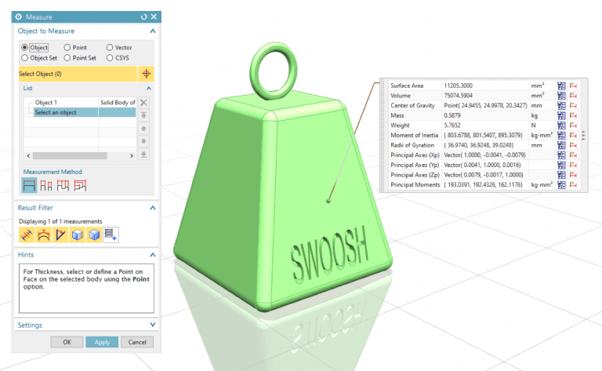
Task: Click red dimension icon in Center of Gravity row
Action: point(573,105)
